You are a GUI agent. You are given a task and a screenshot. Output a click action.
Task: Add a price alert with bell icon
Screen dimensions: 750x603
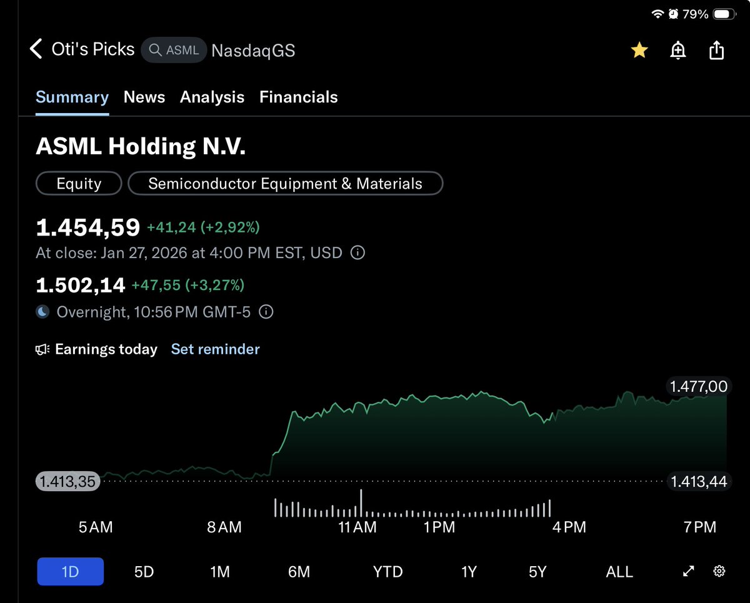pyautogui.click(x=678, y=50)
